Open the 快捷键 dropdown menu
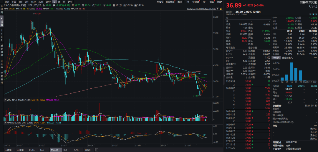 (196, 2)
